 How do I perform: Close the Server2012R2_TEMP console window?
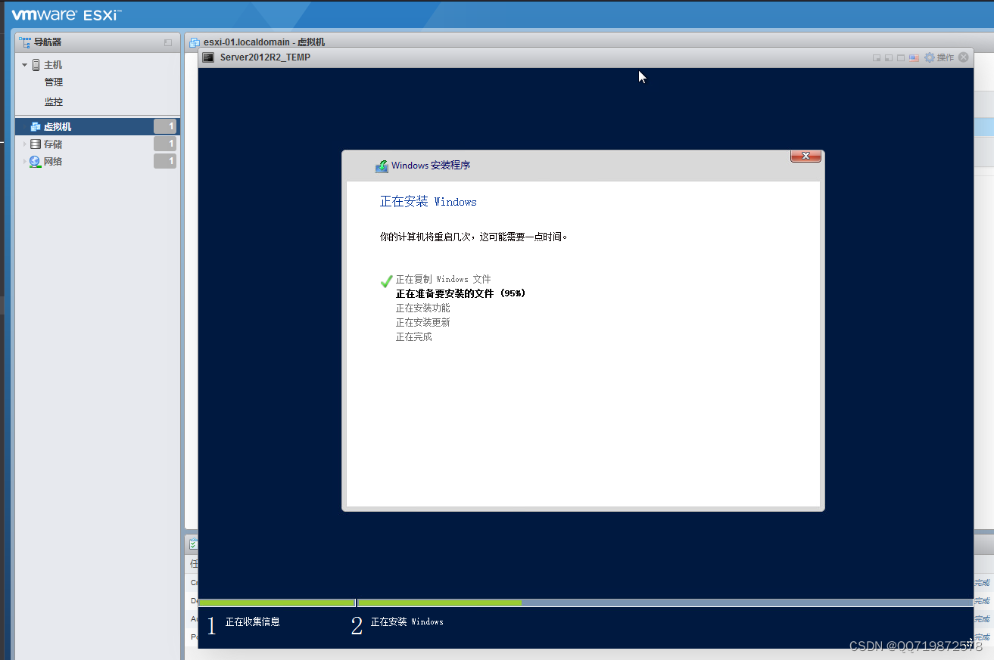(x=964, y=57)
